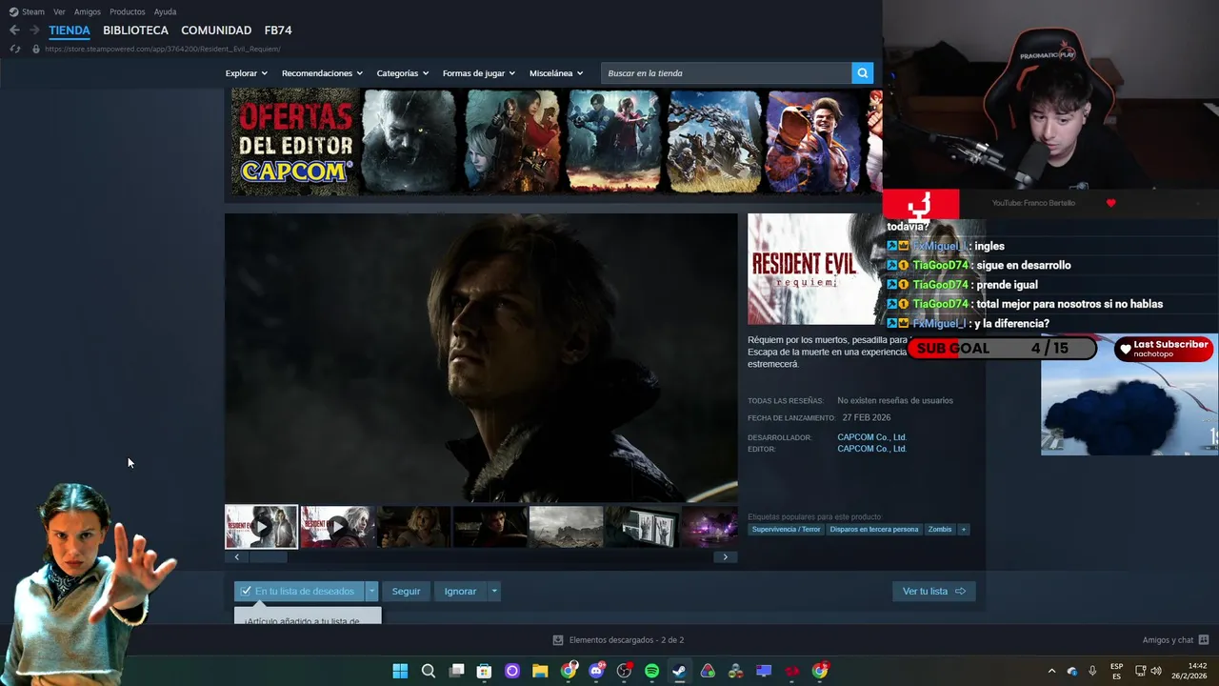Click the ESP language indicator
Image resolution: width=1219 pixels, height=686 pixels.
point(1116,671)
